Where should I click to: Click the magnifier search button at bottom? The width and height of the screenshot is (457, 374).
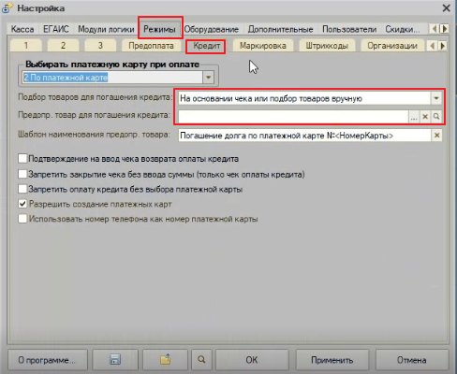(x=201, y=360)
